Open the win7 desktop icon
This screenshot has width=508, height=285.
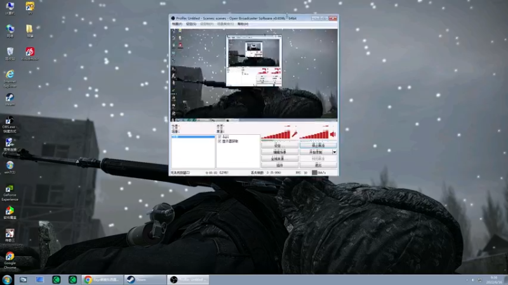[10, 167]
